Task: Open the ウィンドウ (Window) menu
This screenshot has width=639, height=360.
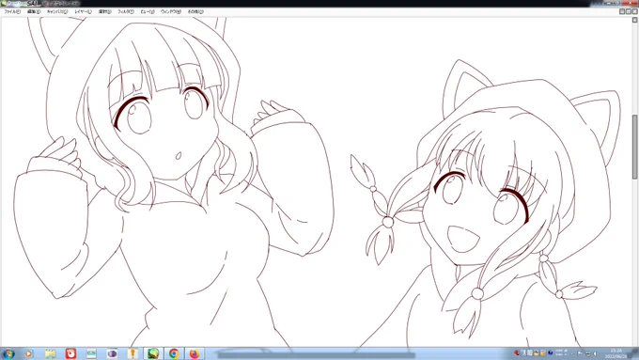Action: point(171,12)
